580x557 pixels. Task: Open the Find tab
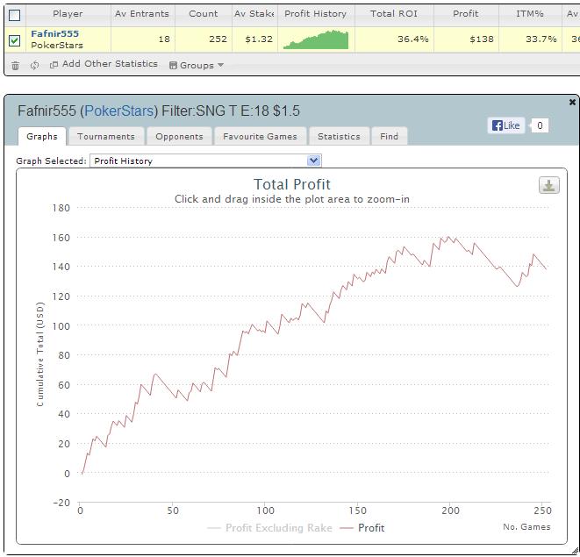389,136
